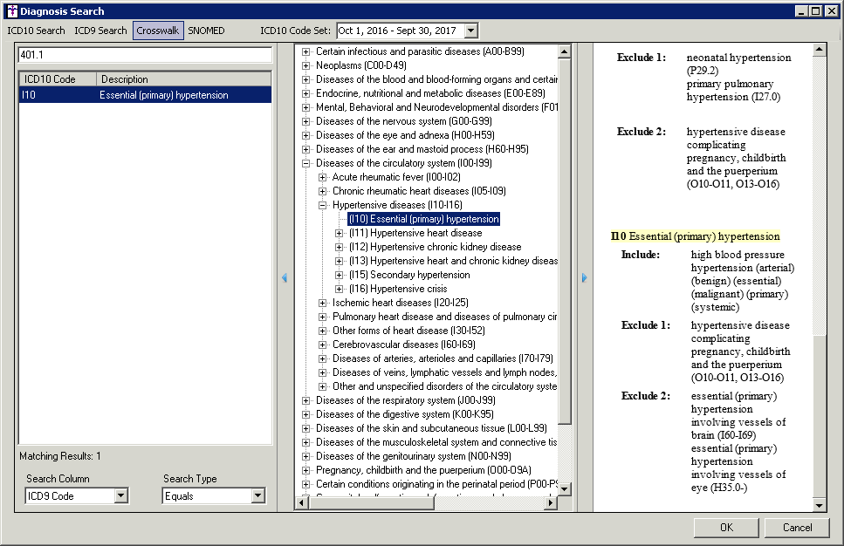Open the ICD9 Search tab
Screen dimensions: 844x546
click(x=100, y=31)
